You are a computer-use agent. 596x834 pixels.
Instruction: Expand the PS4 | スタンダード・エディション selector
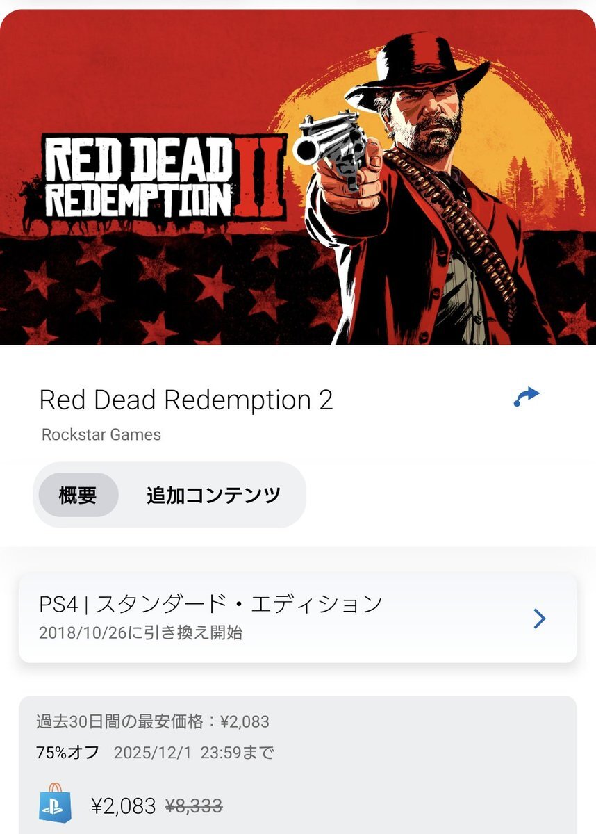[298, 618]
